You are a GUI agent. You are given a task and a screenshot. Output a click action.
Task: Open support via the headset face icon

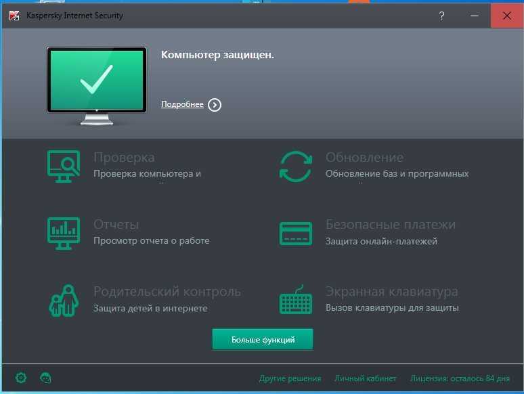tap(45, 378)
